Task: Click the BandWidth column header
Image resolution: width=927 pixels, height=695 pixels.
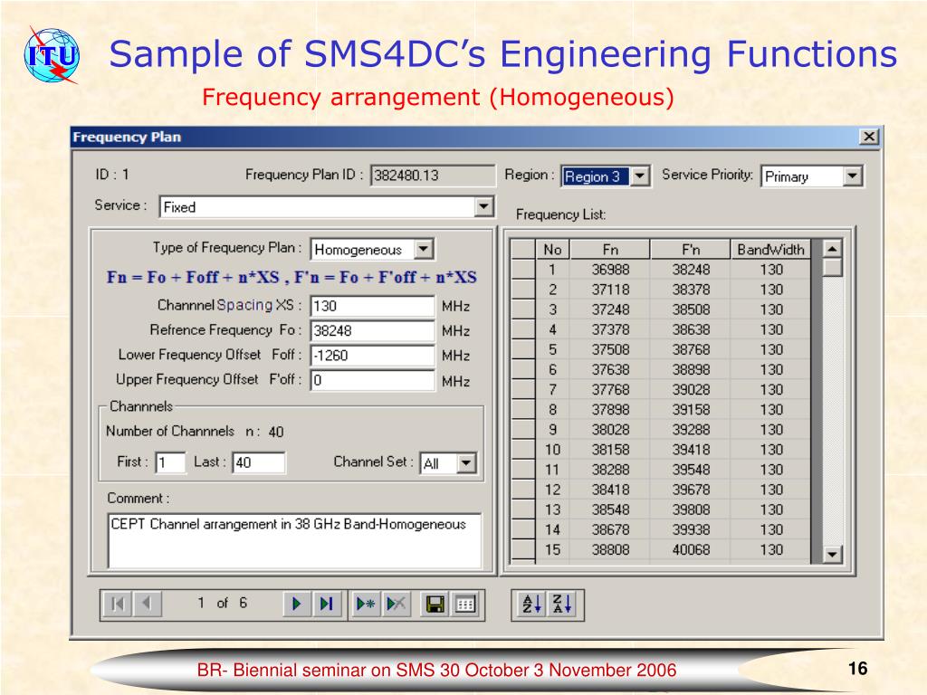Action: point(771,250)
